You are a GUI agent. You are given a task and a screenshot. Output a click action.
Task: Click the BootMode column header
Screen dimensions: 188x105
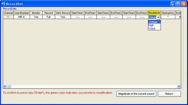coord(154,13)
